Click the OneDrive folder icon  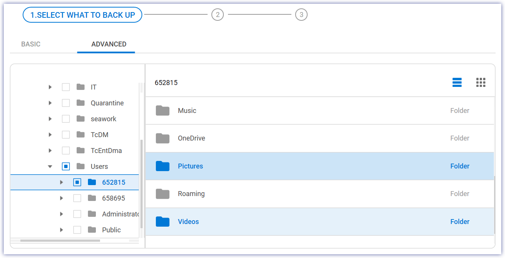coord(162,138)
